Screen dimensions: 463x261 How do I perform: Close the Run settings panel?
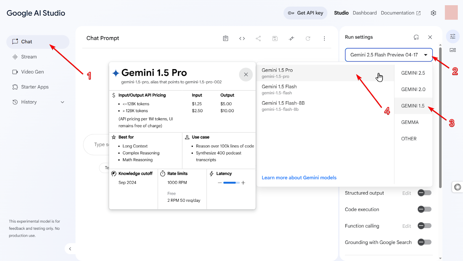tap(430, 37)
